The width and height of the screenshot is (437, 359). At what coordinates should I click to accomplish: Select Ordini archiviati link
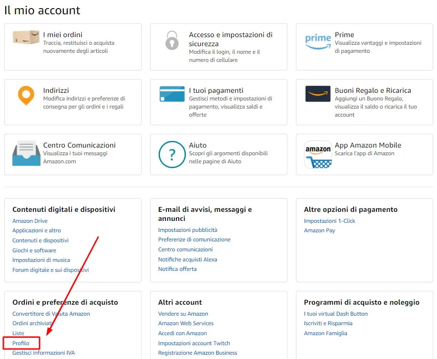[x=33, y=323]
